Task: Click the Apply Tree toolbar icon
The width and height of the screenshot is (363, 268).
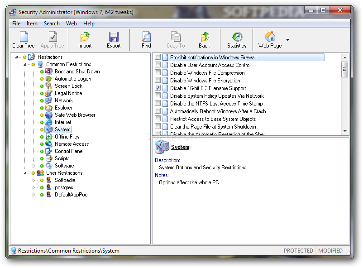Action: click(53, 37)
